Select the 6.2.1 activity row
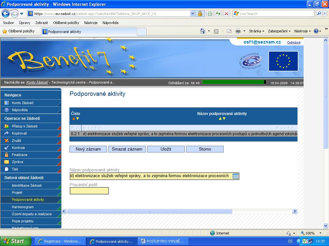Screen dimensions: 329x246 183,134
